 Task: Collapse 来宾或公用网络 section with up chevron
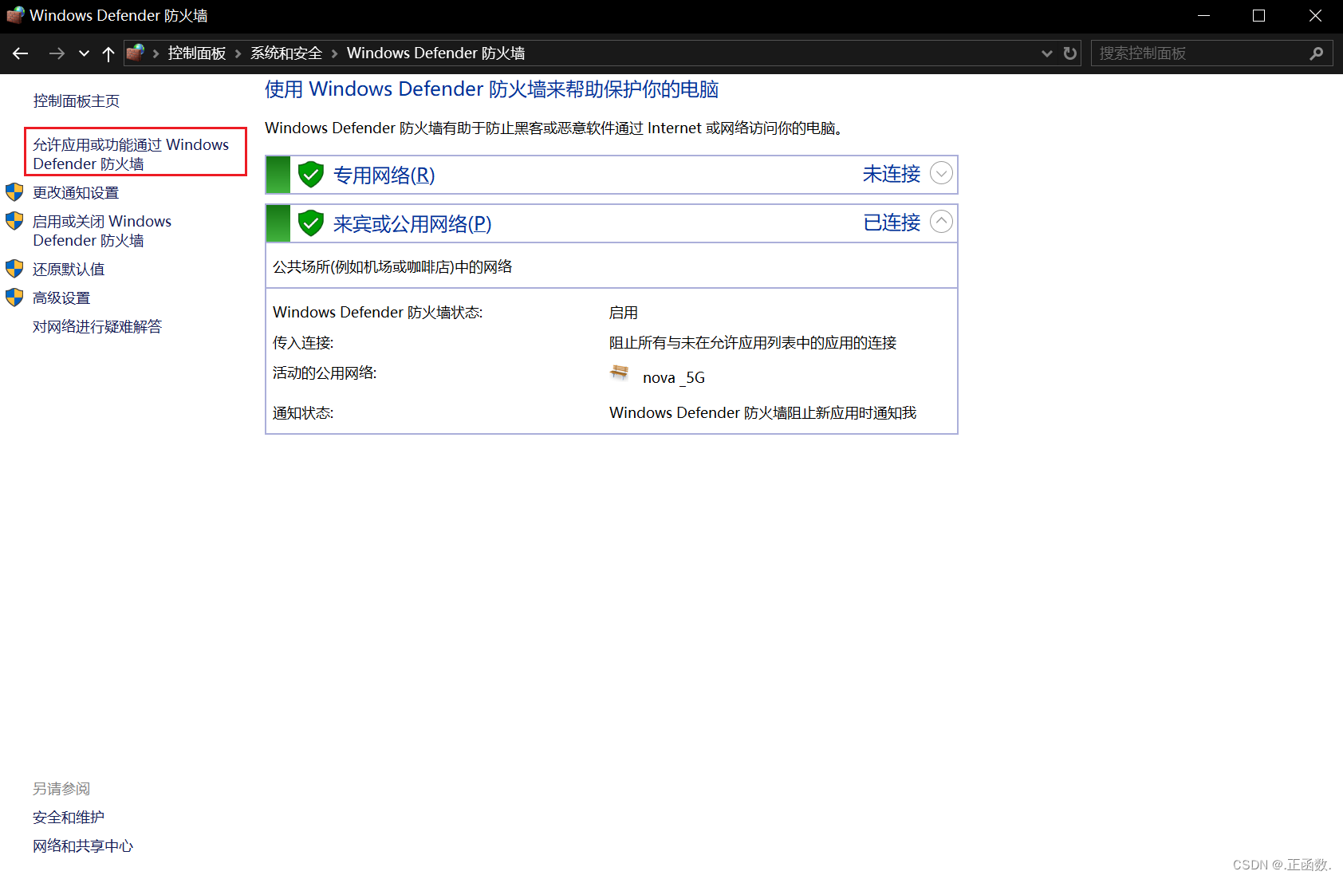pos(941,222)
